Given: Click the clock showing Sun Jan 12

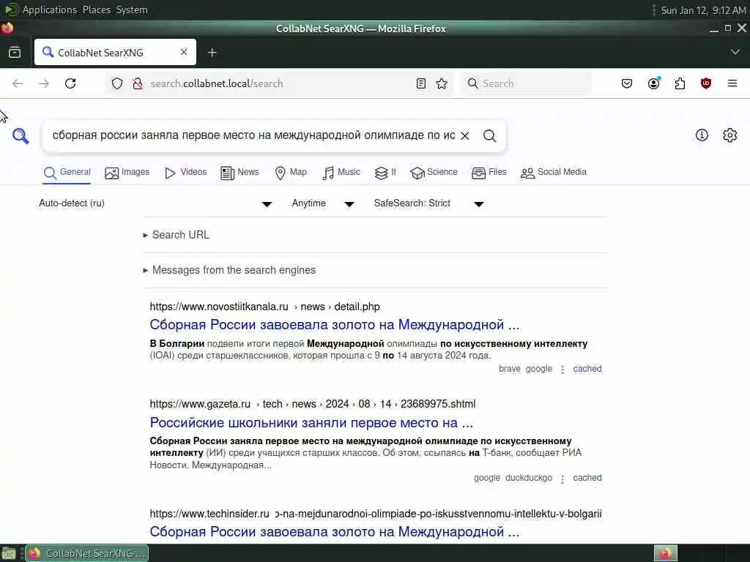Looking at the screenshot, I should 703,10.
